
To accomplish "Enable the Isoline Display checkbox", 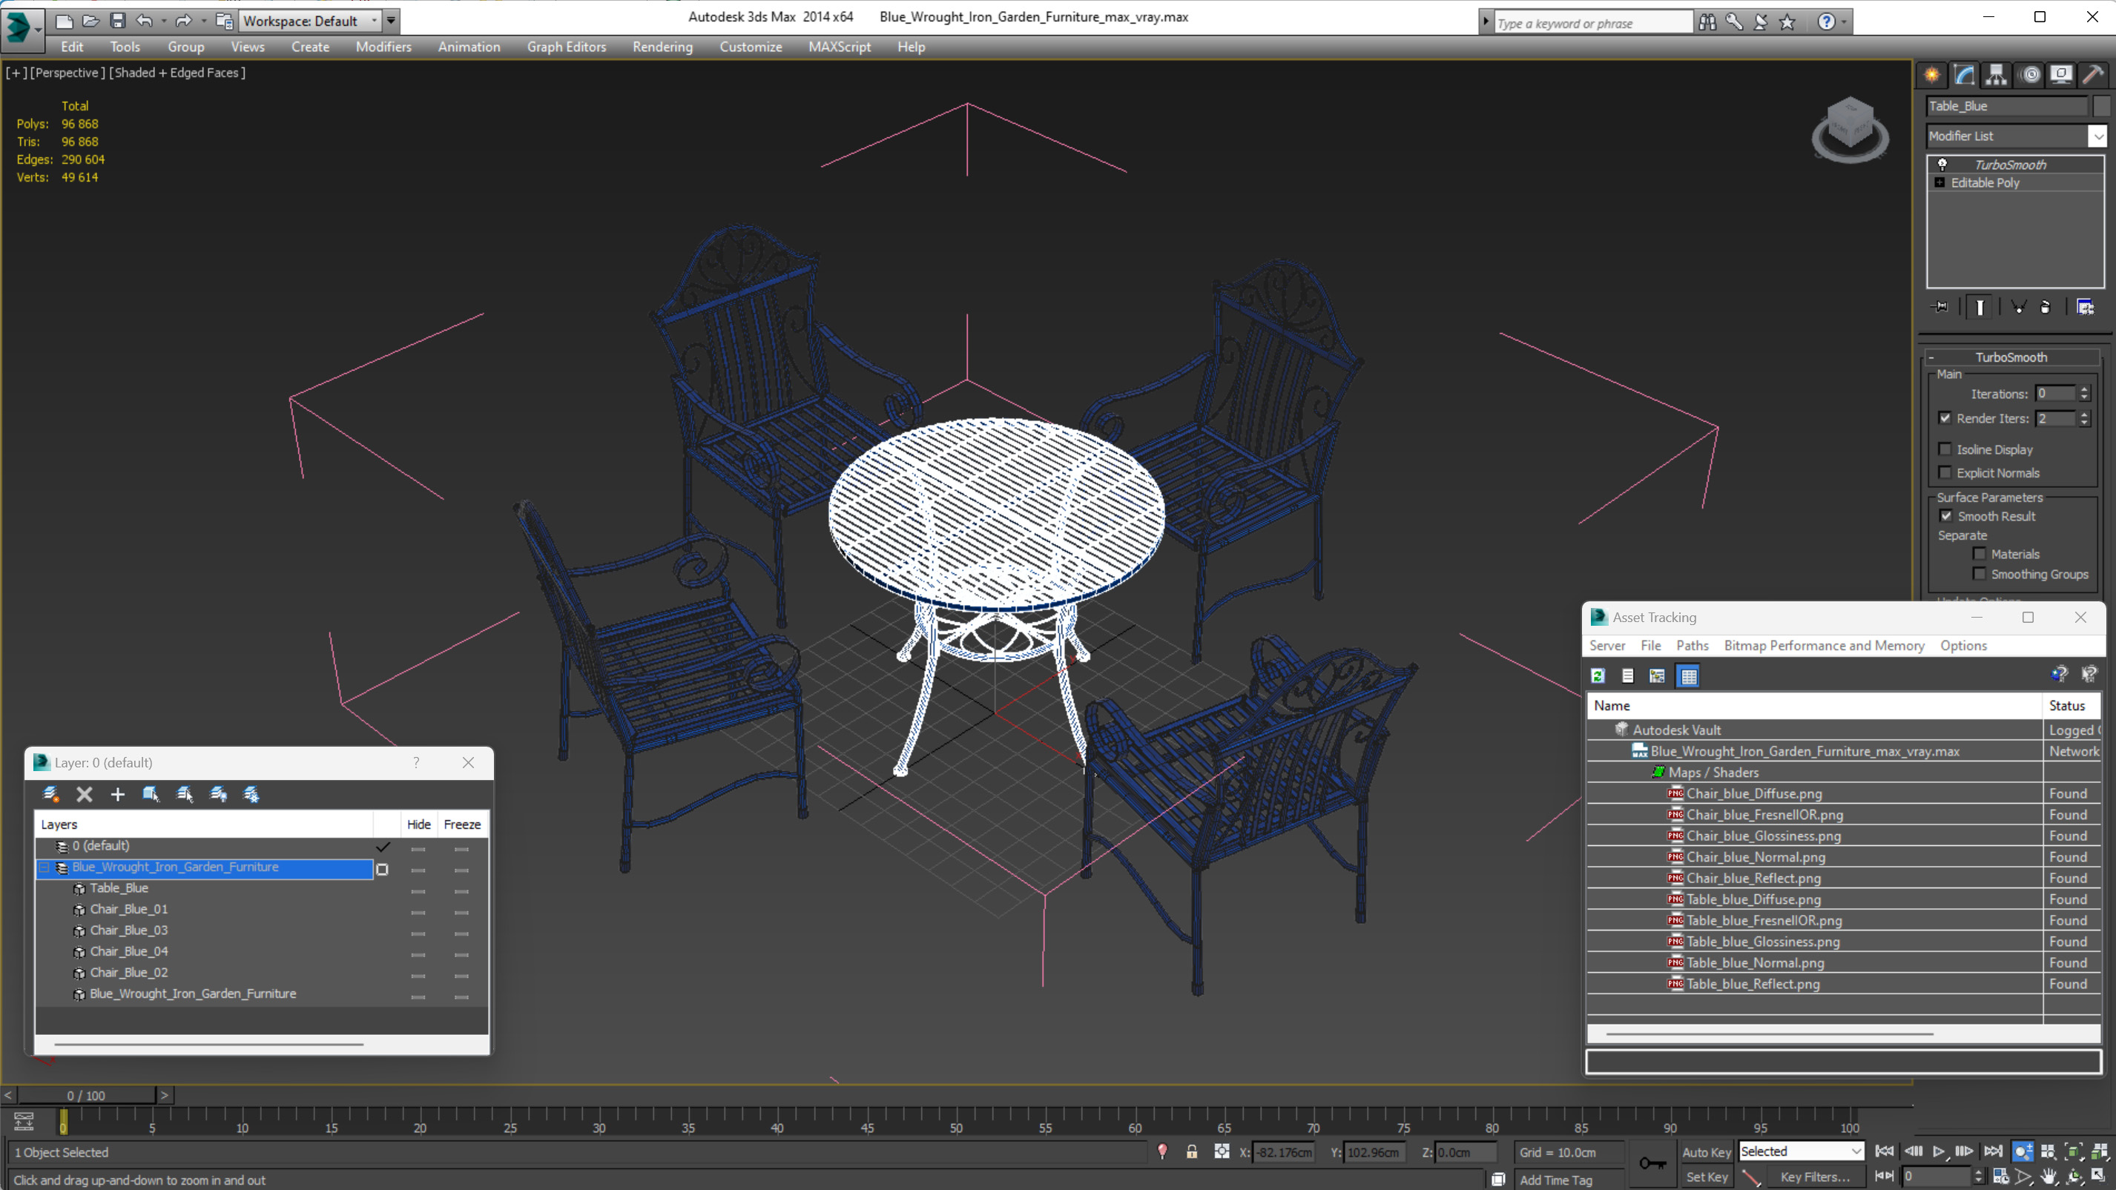I will tap(1945, 449).
